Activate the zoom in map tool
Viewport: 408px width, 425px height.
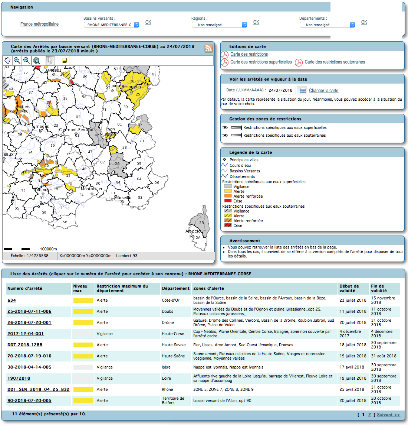[17, 61]
